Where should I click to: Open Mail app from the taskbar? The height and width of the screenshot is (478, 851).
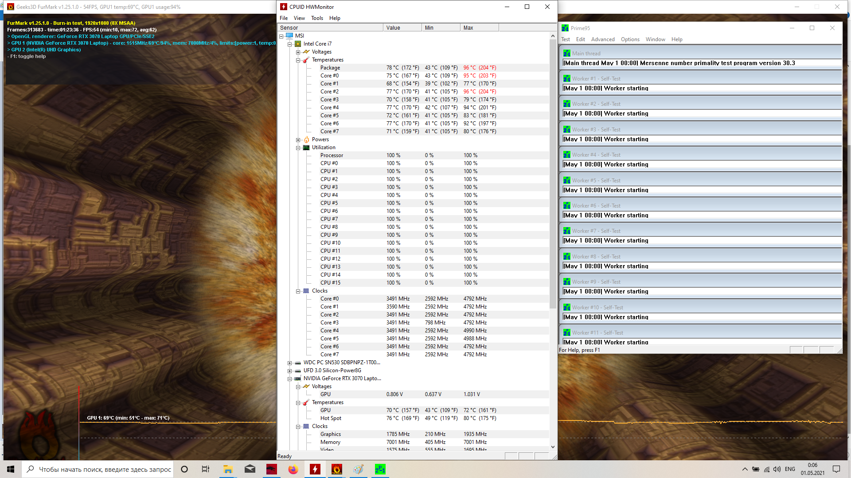tap(250, 469)
